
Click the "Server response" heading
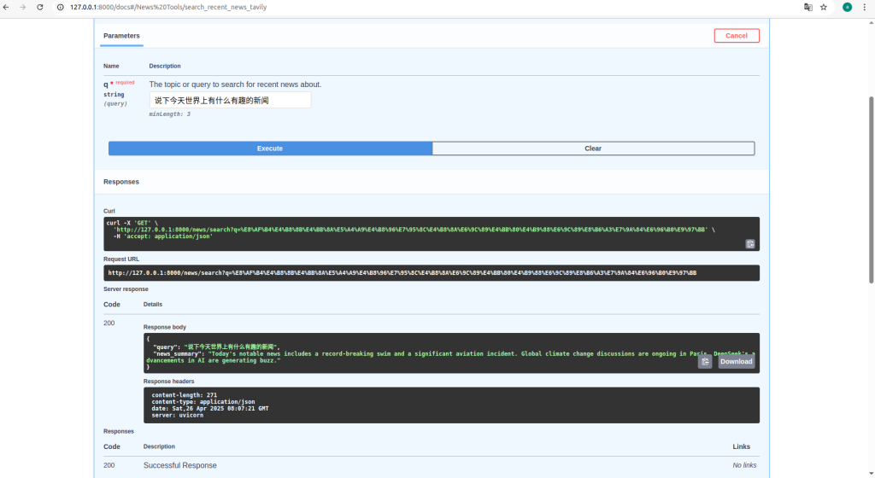[x=126, y=289]
